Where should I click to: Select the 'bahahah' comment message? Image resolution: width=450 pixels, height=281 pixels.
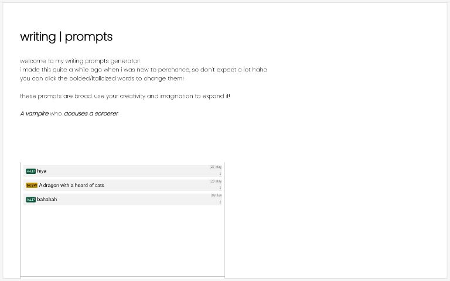click(47, 200)
